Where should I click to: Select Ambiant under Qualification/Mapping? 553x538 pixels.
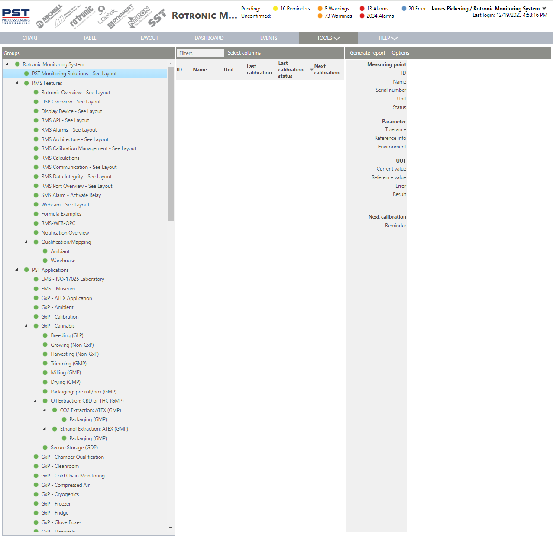[x=60, y=251]
